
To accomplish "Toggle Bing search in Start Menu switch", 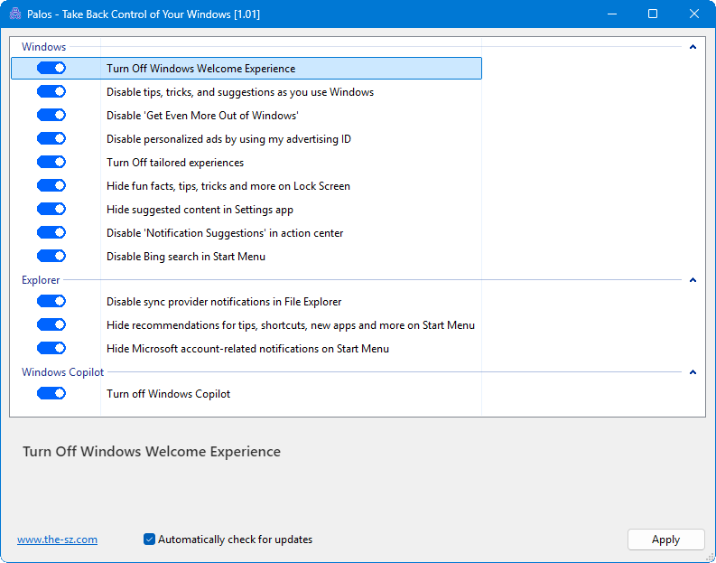I will point(51,256).
